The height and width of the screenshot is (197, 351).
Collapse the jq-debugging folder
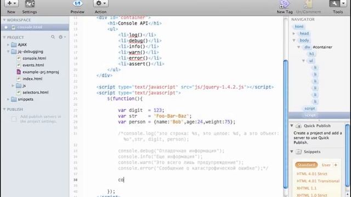click(x=8, y=51)
